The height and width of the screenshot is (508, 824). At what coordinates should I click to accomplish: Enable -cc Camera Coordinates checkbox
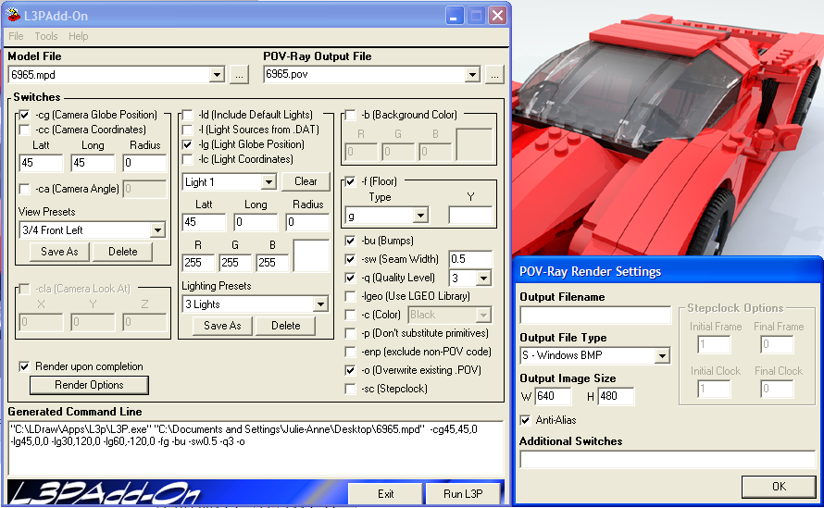(24, 130)
